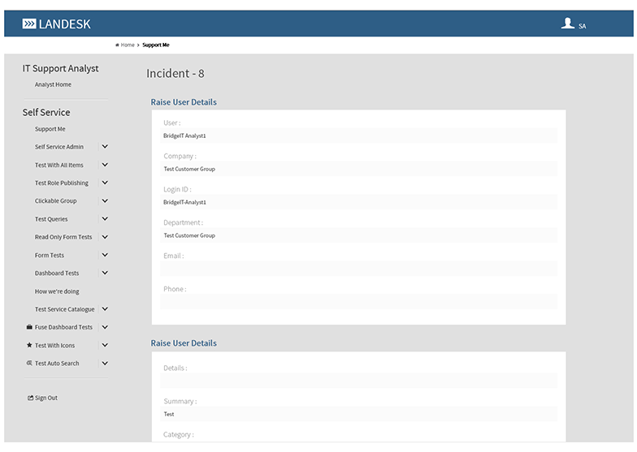This screenshot has height=452, width=637.
Task: Expand the Clickable Group chevron
Action: tap(105, 200)
